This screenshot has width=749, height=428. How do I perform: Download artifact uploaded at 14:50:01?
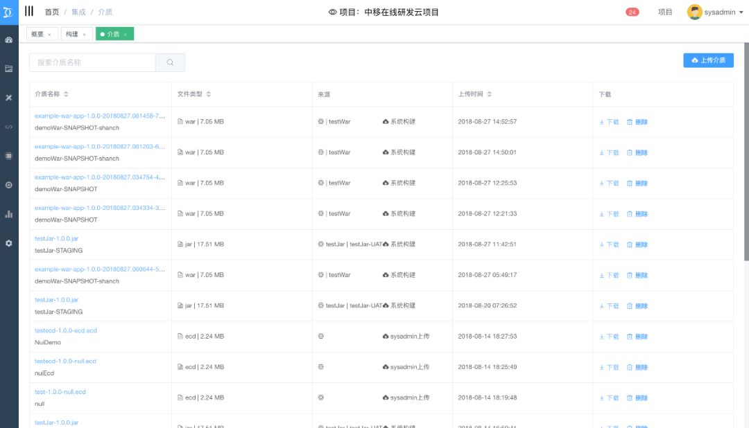pos(609,152)
